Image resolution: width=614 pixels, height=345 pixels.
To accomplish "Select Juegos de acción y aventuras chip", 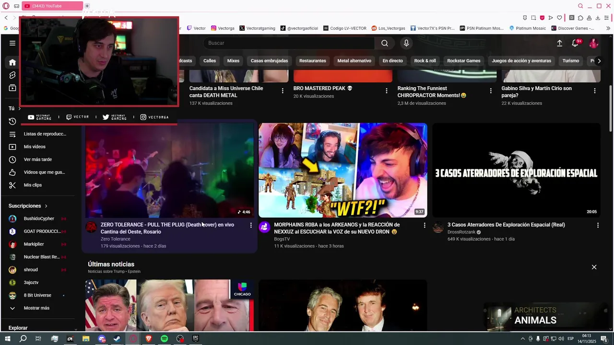I will pyautogui.click(x=521, y=61).
